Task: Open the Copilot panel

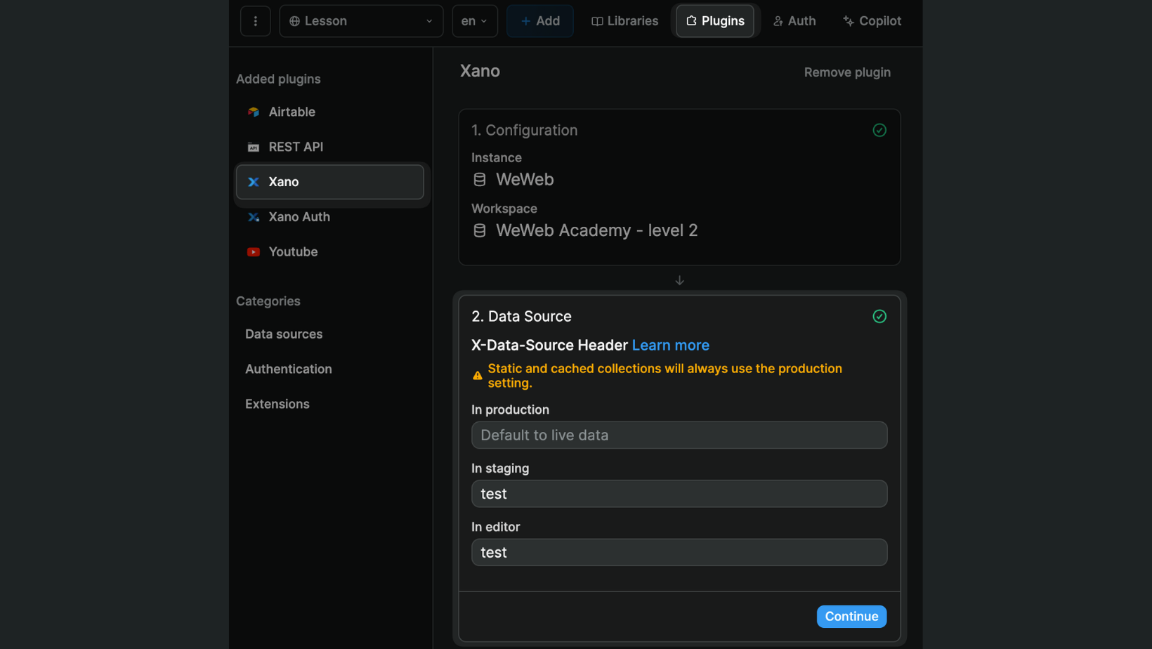Action: click(872, 21)
